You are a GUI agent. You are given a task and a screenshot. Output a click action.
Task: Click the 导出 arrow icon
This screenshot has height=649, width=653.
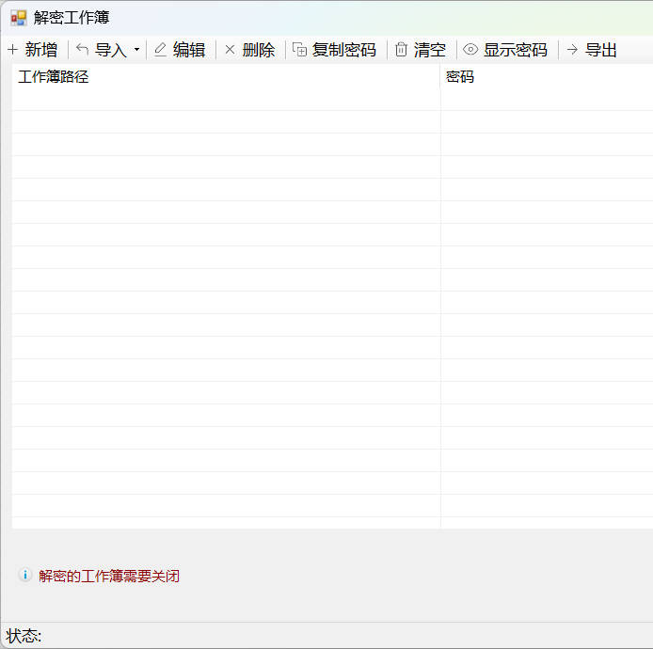click(x=572, y=50)
